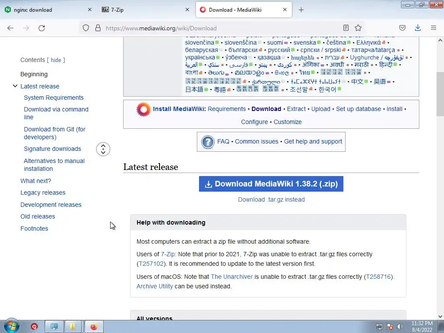This screenshot has width=444, height=333.
Task: Hide the Contents table
Action: click(x=56, y=60)
